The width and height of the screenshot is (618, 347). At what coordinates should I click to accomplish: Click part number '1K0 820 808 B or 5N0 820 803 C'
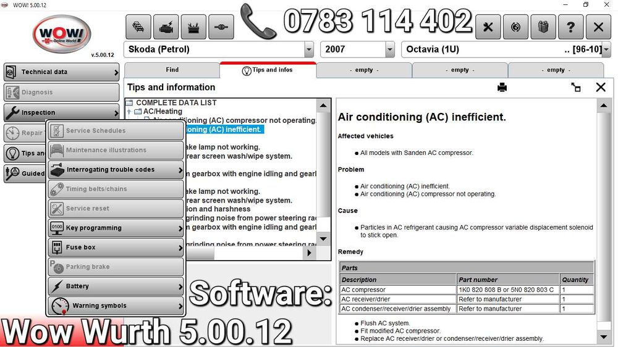tap(507, 290)
